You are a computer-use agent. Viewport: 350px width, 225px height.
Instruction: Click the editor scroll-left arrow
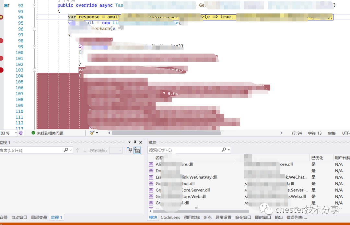109,133
